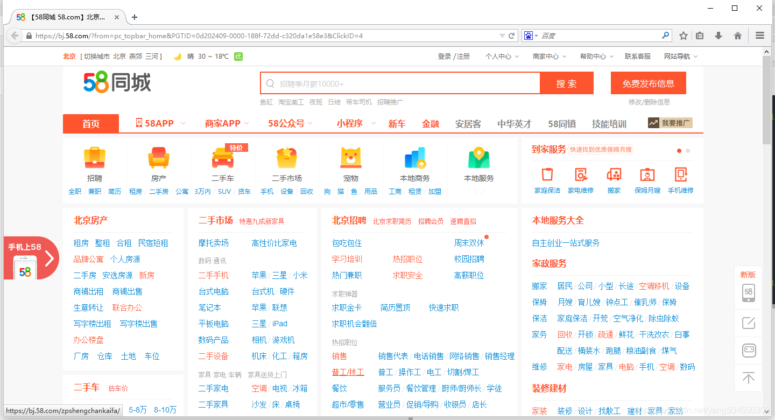Expand the 商家中心 dropdown

[549, 56]
